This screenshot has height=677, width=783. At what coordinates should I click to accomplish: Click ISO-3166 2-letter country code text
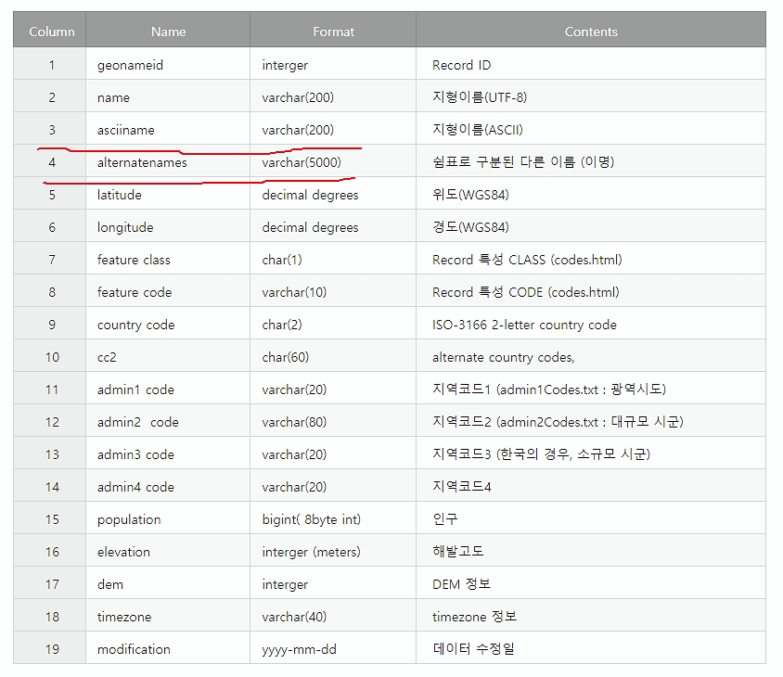point(524,325)
